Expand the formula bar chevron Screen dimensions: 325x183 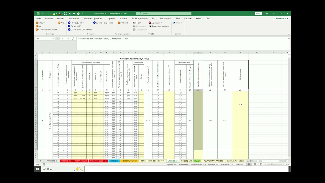[x=289, y=39]
